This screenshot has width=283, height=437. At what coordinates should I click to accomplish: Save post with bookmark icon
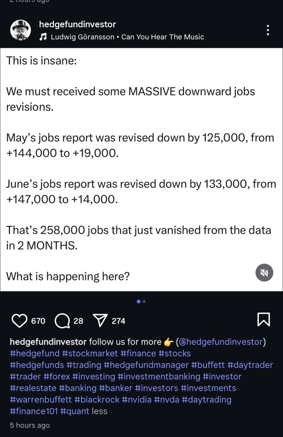tap(264, 319)
